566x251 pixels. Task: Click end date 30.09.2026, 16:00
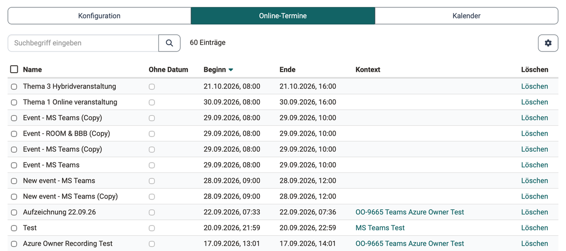pos(308,102)
